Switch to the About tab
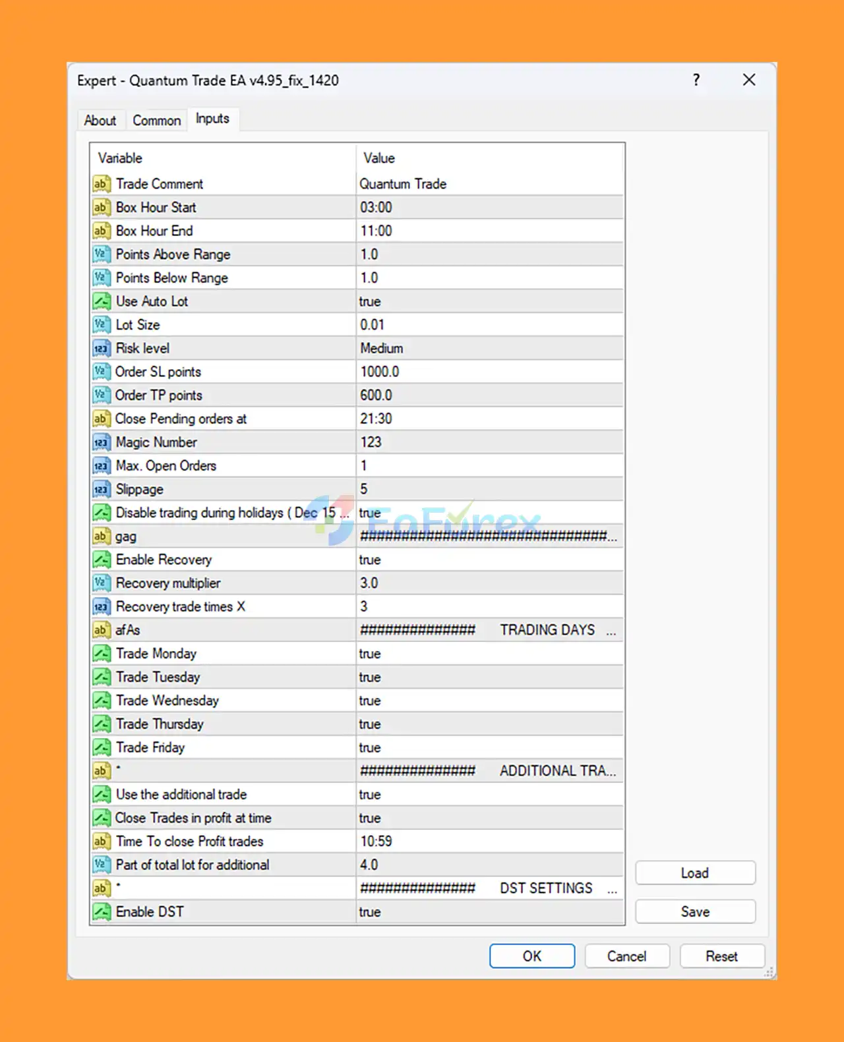844x1042 pixels. click(x=100, y=121)
